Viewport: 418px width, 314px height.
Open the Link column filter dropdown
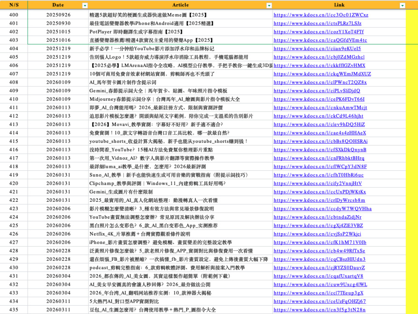pos(402,5)
